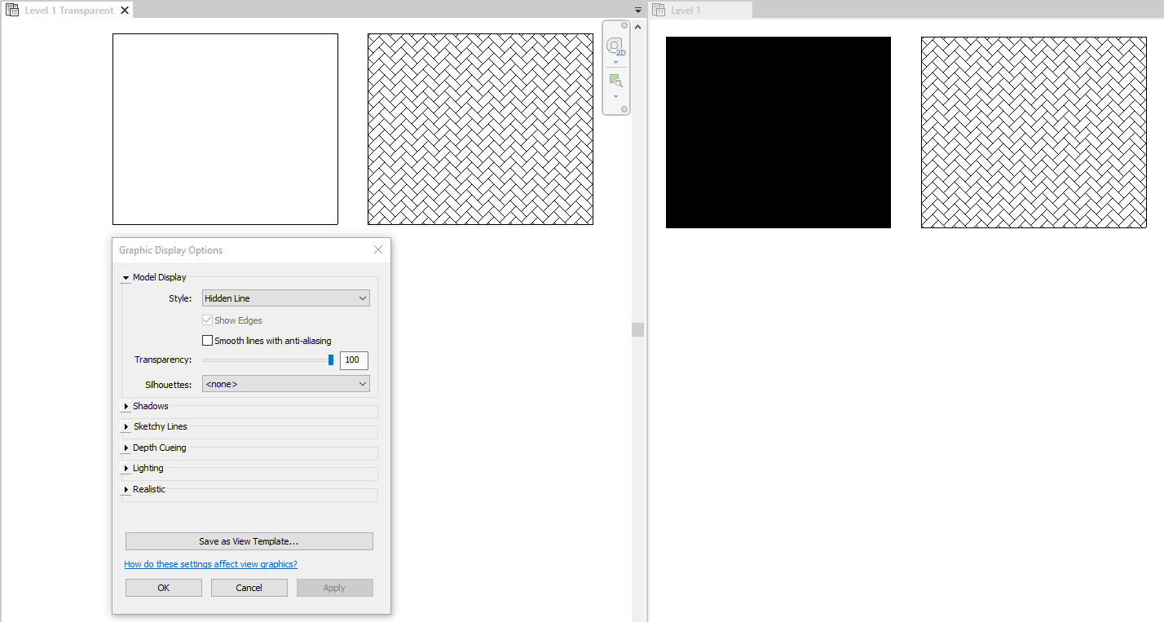The image size is (1164, 622).
Task: Close the Navigation Bar with its X icon
Action: [624, 25]
